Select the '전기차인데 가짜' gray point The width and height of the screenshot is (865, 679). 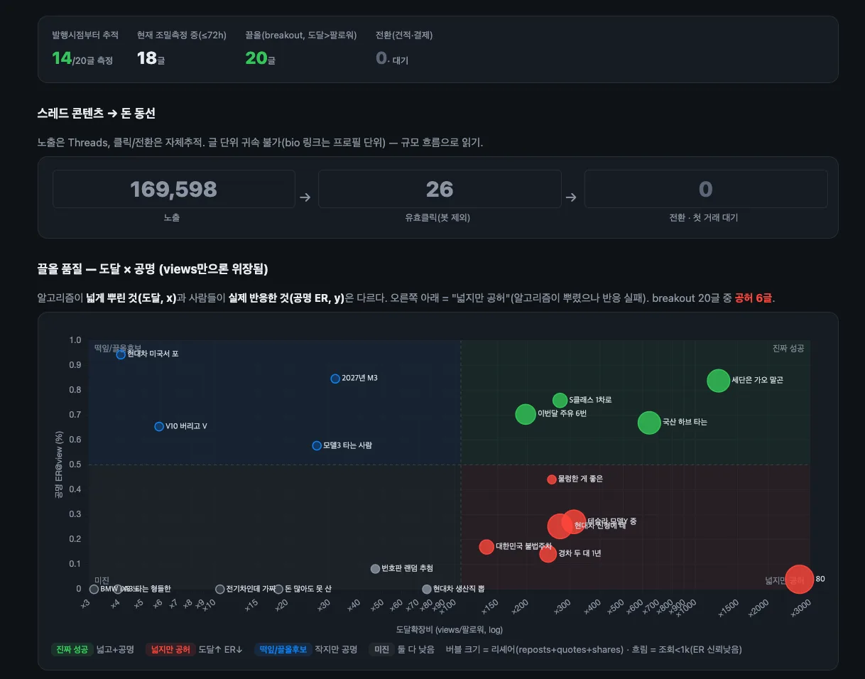(220, 589)
